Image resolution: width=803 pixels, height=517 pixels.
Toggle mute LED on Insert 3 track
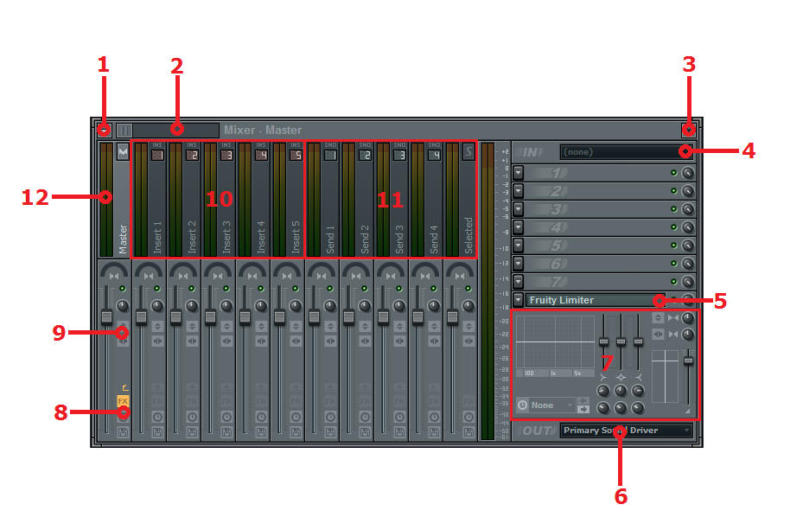point(226,288)
